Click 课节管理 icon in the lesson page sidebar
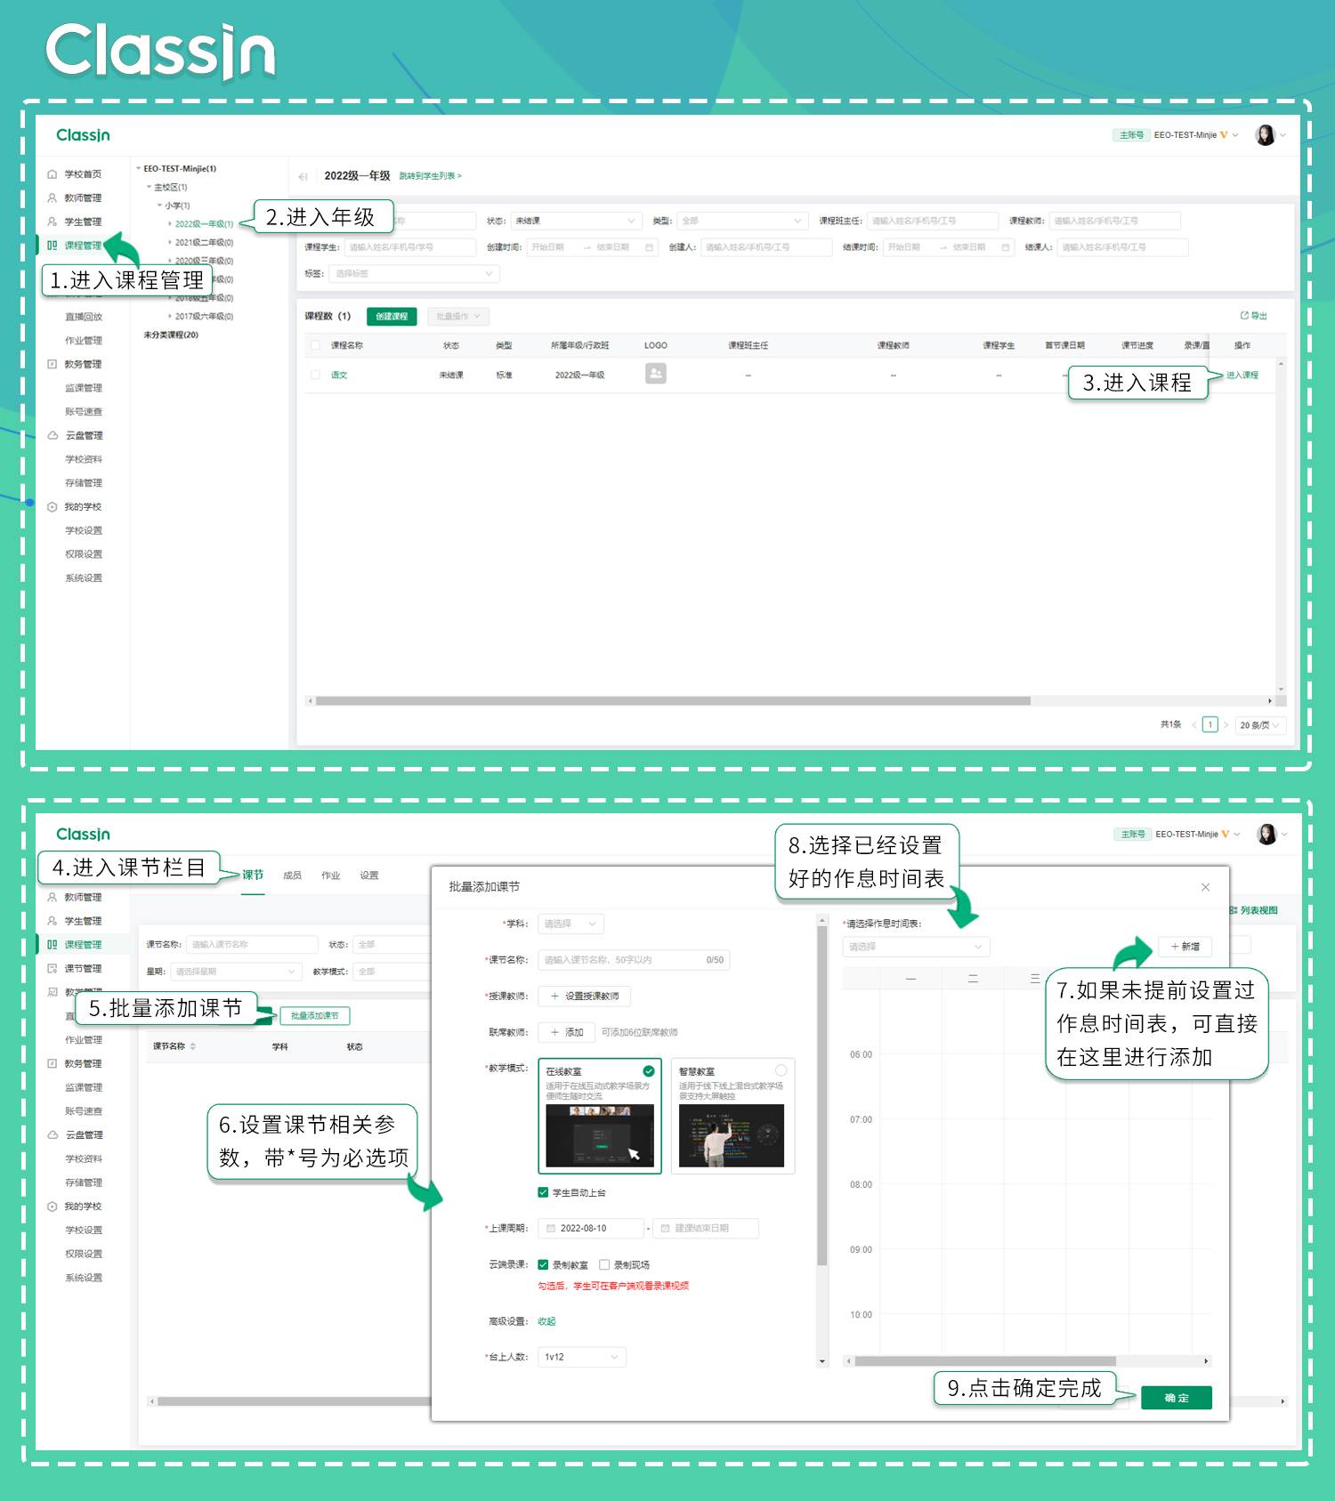This screenshot has height=1501, width=1335. (52, 968)
